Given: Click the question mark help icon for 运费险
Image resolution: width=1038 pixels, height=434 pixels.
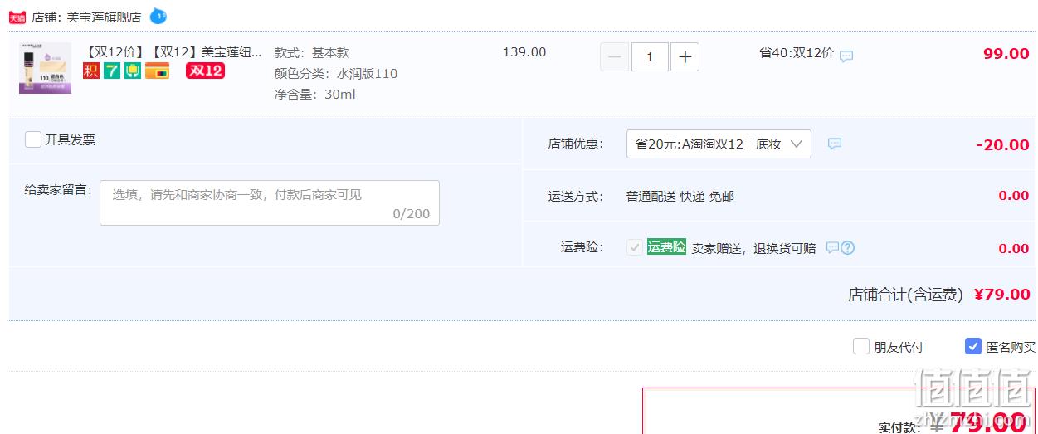Looking at the screenshot, I should pyautogui.click(x=848, y=247).
